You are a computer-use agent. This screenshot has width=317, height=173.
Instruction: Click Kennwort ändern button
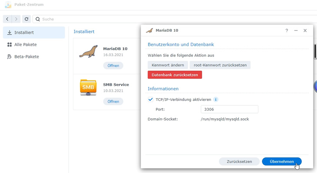click(x=168, y=65)
